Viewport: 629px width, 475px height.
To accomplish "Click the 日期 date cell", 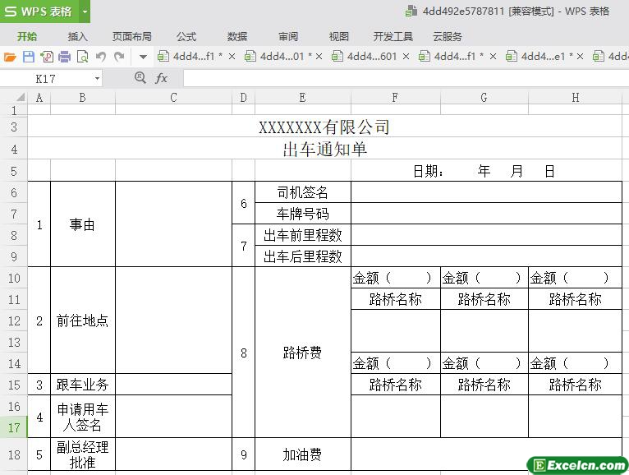I will coord(486,171).
